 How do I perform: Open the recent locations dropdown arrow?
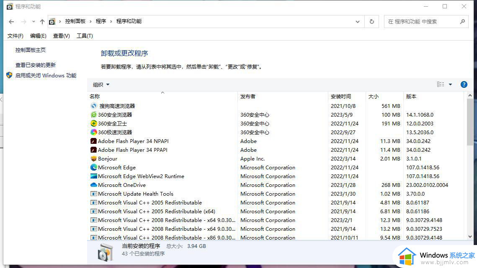point(34,22)
